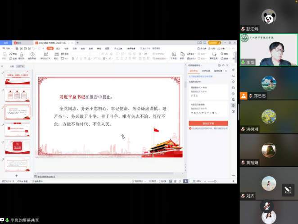
Task: Click the blue link above the missing fonts list
Action: [x=201, y=76]
